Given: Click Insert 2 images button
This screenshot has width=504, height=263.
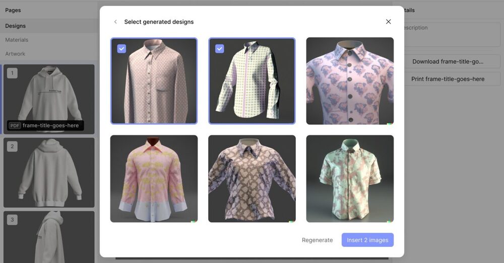Looking at the screenshot, I should pos(367,240).
